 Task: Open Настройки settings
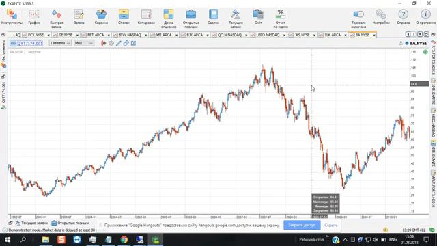tap(381, 16)
